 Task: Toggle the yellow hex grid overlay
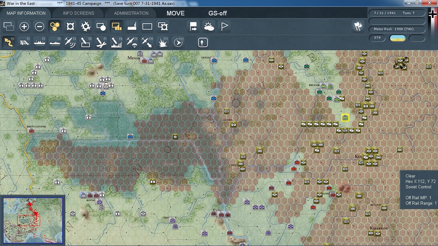[55, 27]
